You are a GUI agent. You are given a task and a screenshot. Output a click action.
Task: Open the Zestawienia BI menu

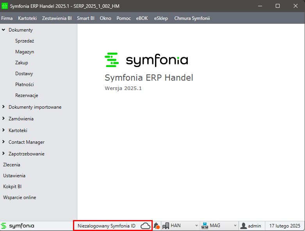point(57,18)
